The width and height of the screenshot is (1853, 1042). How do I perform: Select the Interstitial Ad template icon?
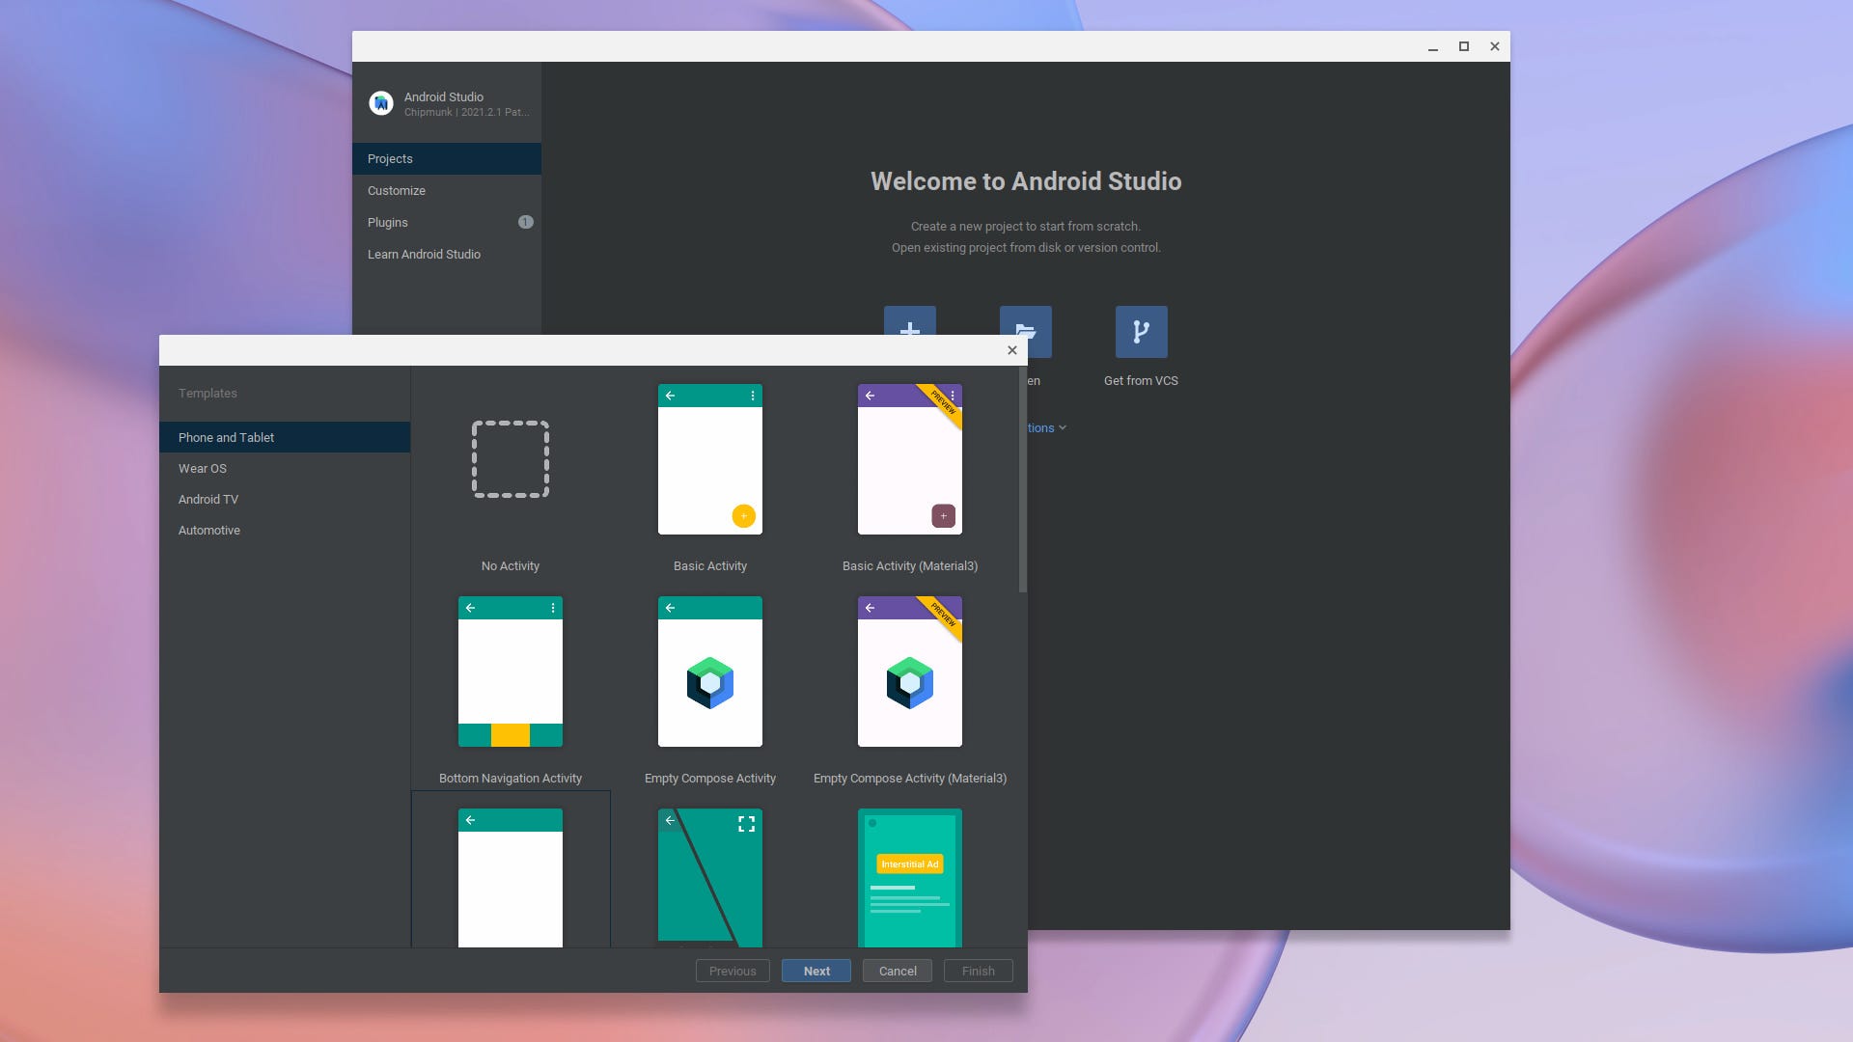point(910,876)
